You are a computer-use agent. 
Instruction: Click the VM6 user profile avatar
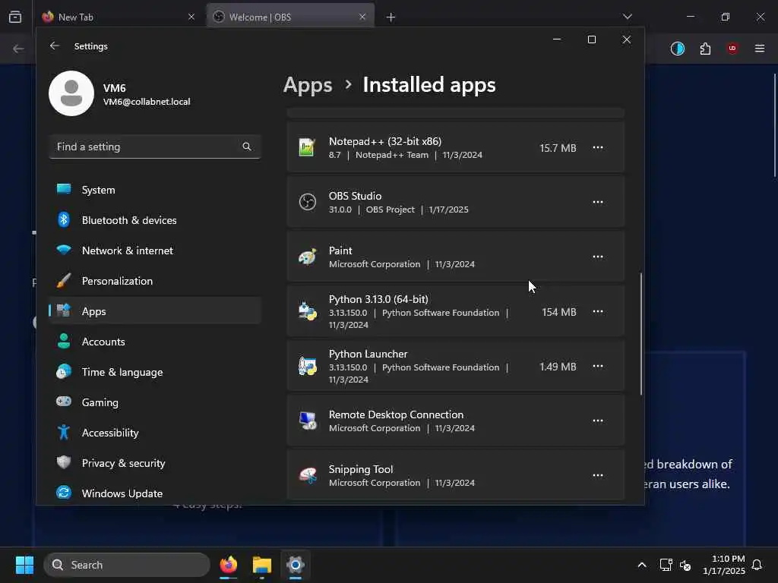pyautogui.click(x=71, y=93)
